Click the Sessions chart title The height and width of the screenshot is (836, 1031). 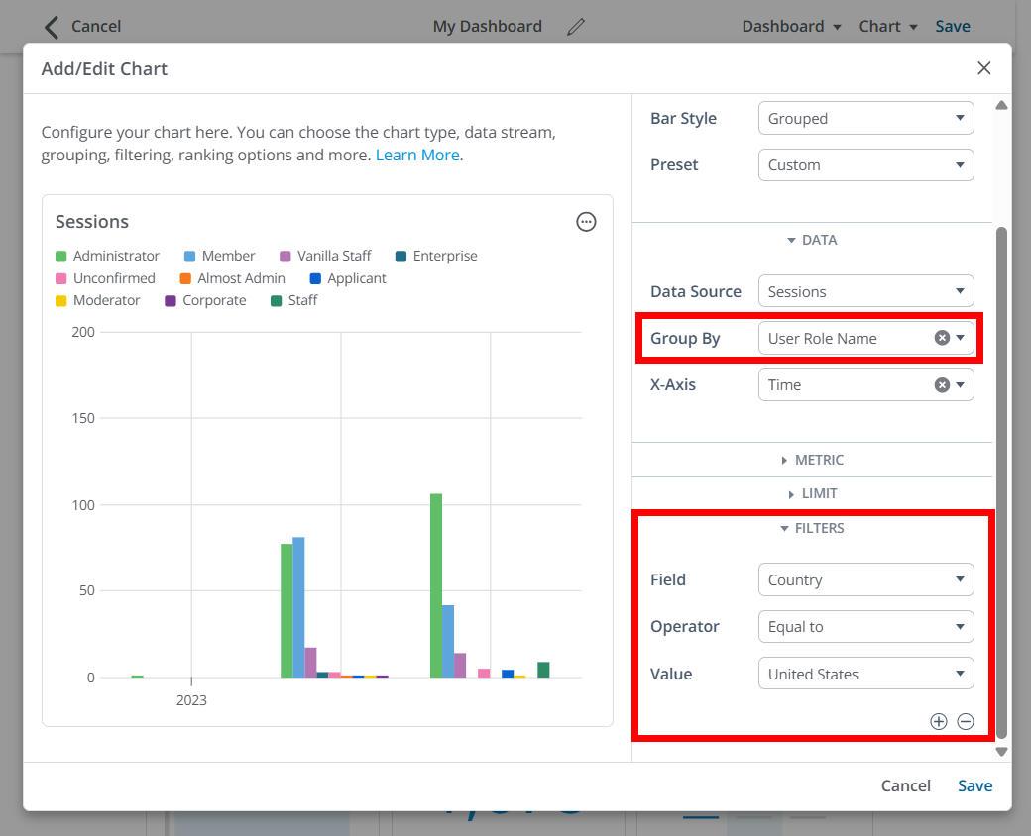pos(92,222)
